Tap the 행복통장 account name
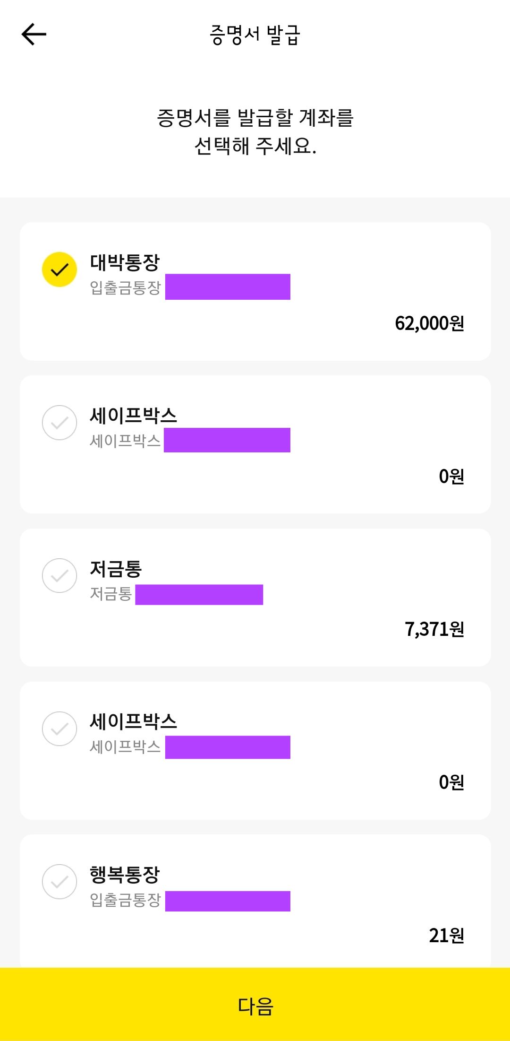The height and width of the screenshot is (1041, 510). [x=125, y=875]
